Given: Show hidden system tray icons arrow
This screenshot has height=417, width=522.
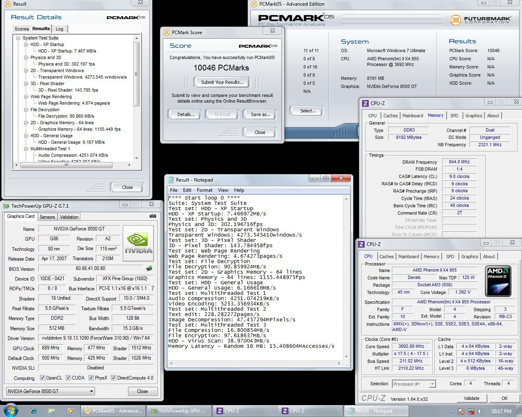Looking at the screenshot, I should tap(451, 411).
